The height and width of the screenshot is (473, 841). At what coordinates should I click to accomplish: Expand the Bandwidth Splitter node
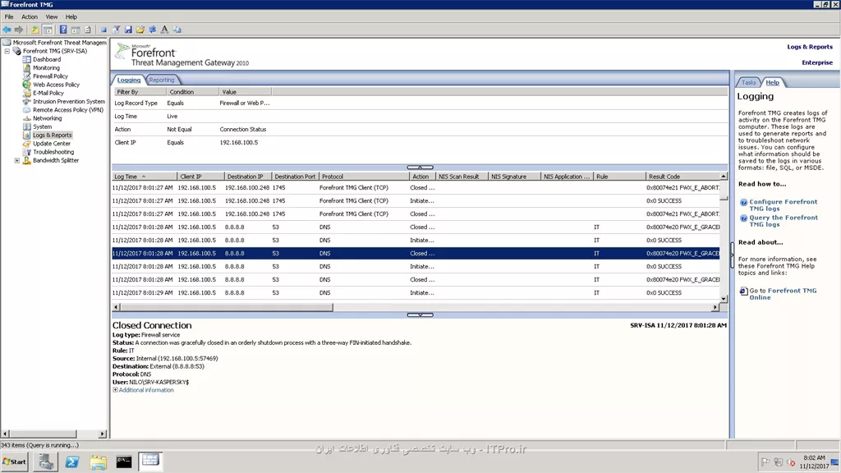coord(17,160)
